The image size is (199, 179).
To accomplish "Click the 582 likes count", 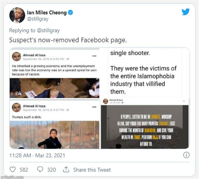I will (x=24, y=170).
